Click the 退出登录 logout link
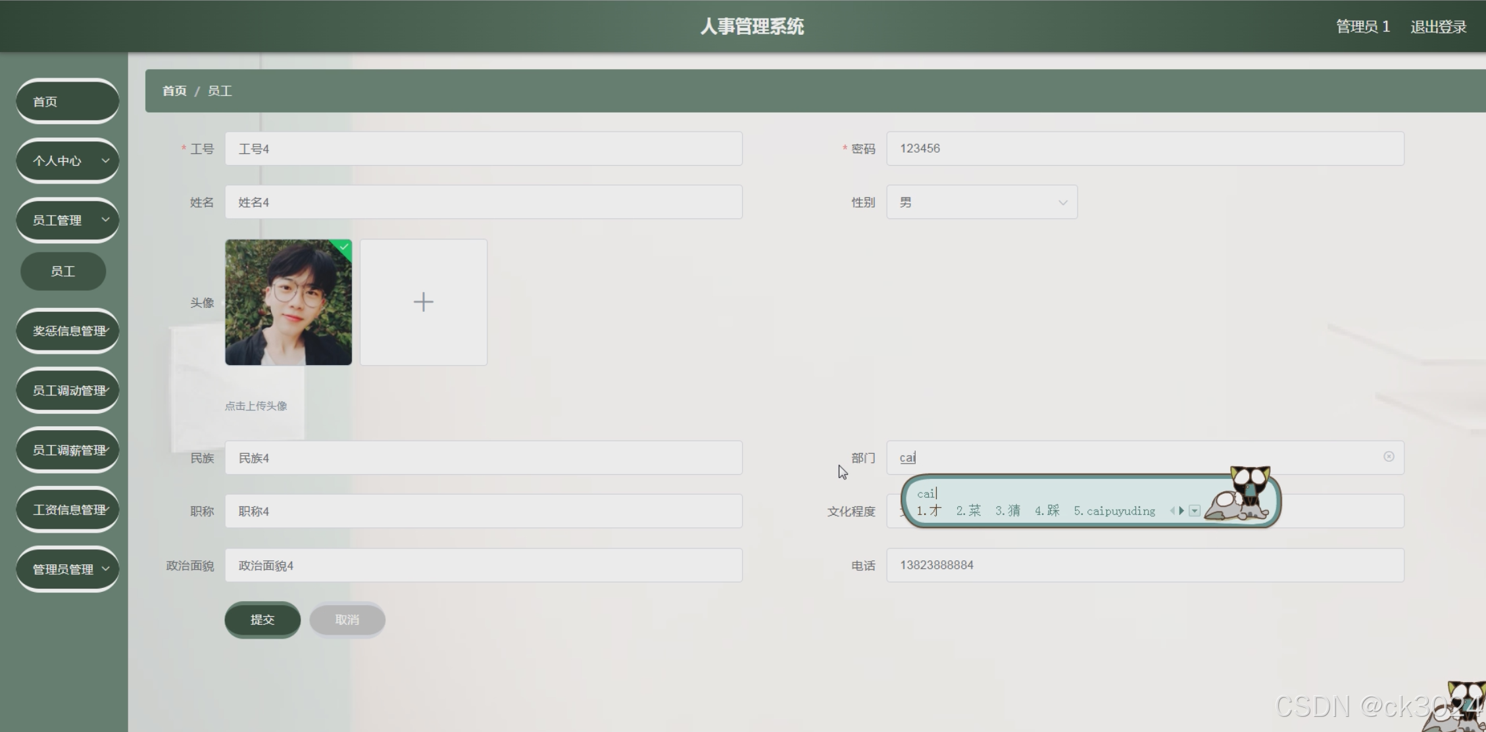This screenshot has height=732, width=1486. click(1438, 27)
